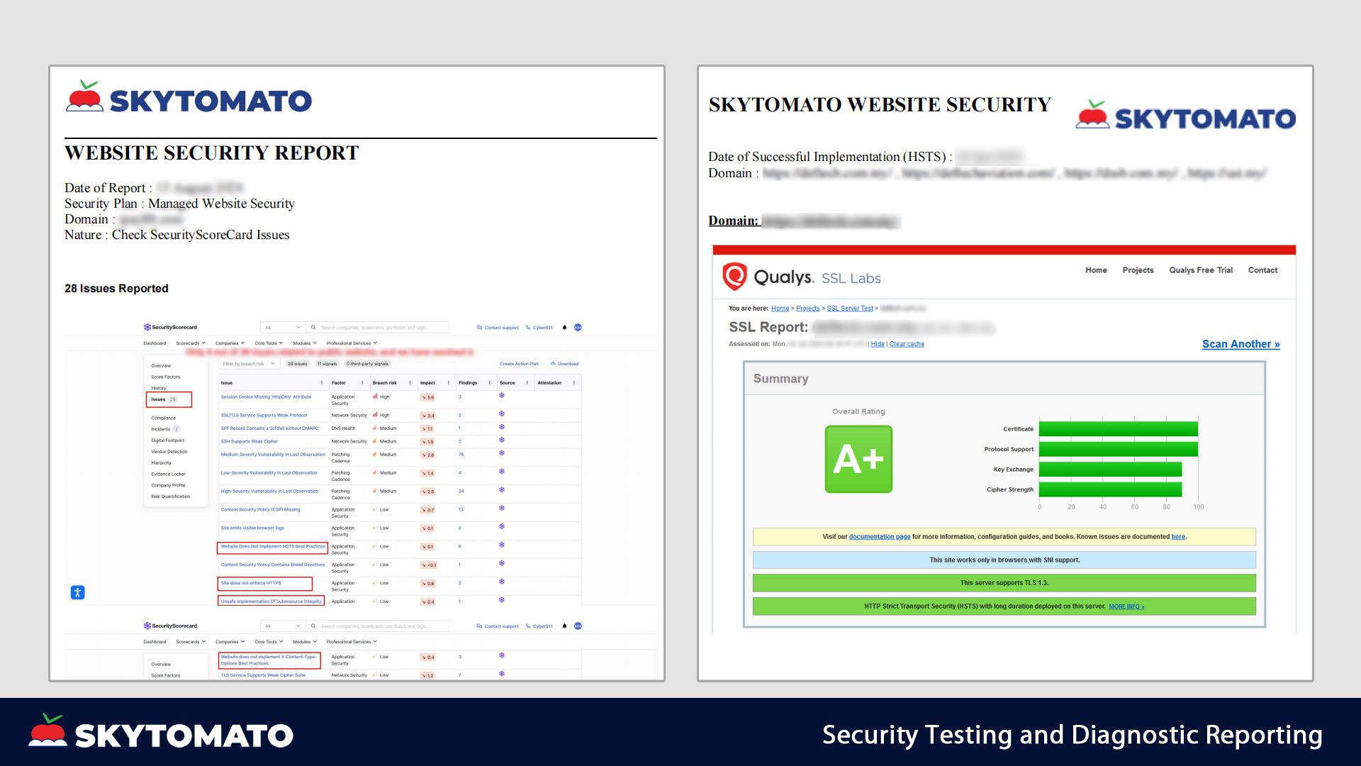Click the green A+ overall rating badge
The height and width of the screenshot is (766, 1361).
click(x=858, y=459)
